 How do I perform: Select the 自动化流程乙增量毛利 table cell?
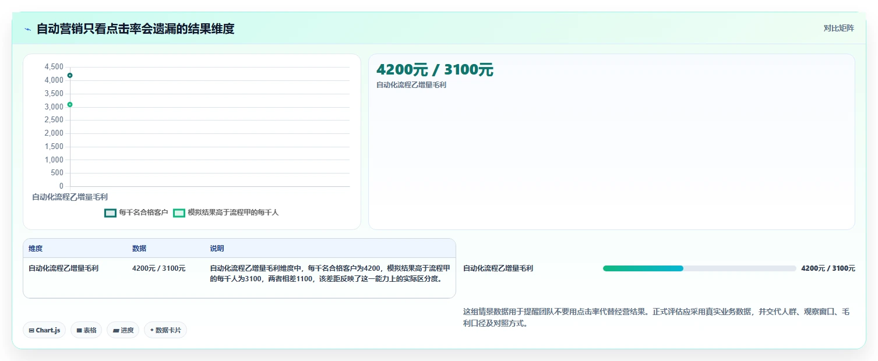tap(64, 268)
